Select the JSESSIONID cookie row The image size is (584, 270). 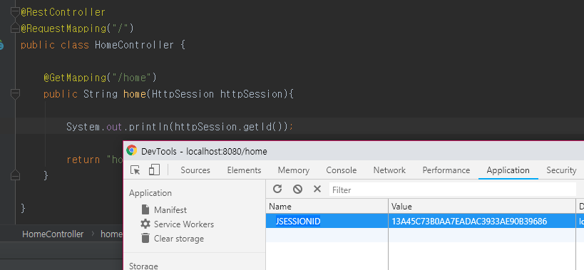pos(425,222)
